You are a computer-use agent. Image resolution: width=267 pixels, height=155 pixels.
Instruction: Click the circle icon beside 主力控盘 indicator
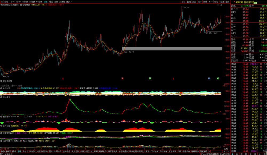(1, 125)
